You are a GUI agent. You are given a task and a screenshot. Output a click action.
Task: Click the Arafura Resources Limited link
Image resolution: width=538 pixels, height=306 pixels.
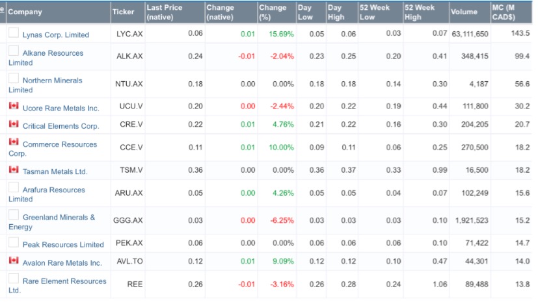pyautogui.click(x=53, y=190)
